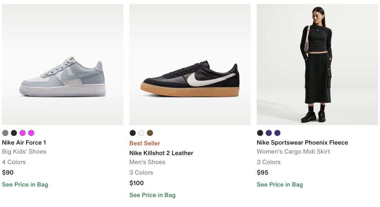Click See Price in Bag under $100
The height and width of the screenshot is (207, 380).
pos(152,195)
